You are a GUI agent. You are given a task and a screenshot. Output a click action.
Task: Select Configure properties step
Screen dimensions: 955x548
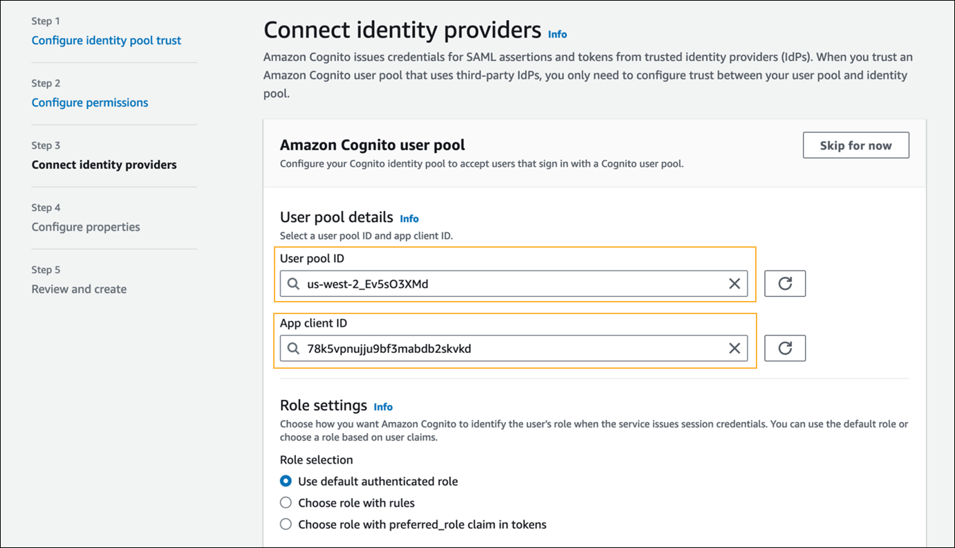click(86, 227)
